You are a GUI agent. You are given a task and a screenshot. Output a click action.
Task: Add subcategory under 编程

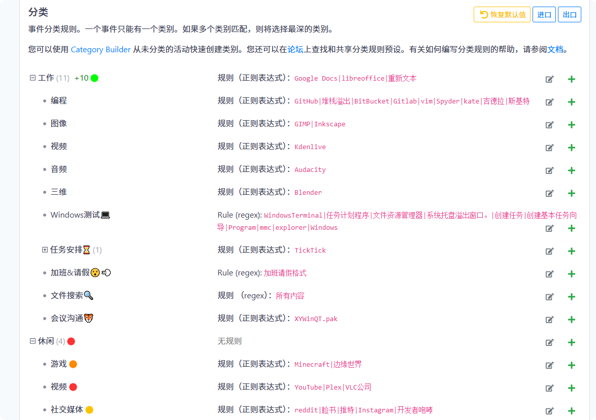(571, 102)
